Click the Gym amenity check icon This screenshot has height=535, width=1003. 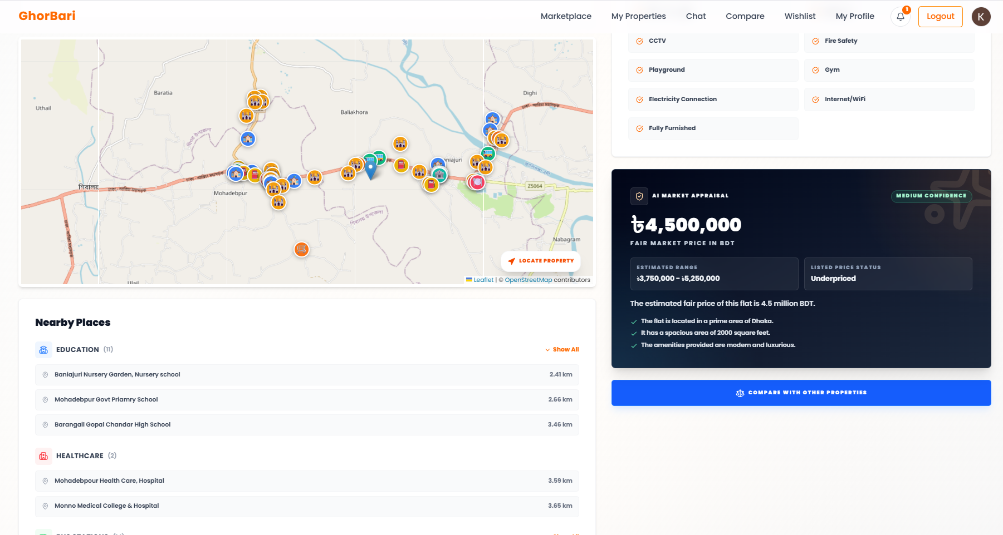815,70
